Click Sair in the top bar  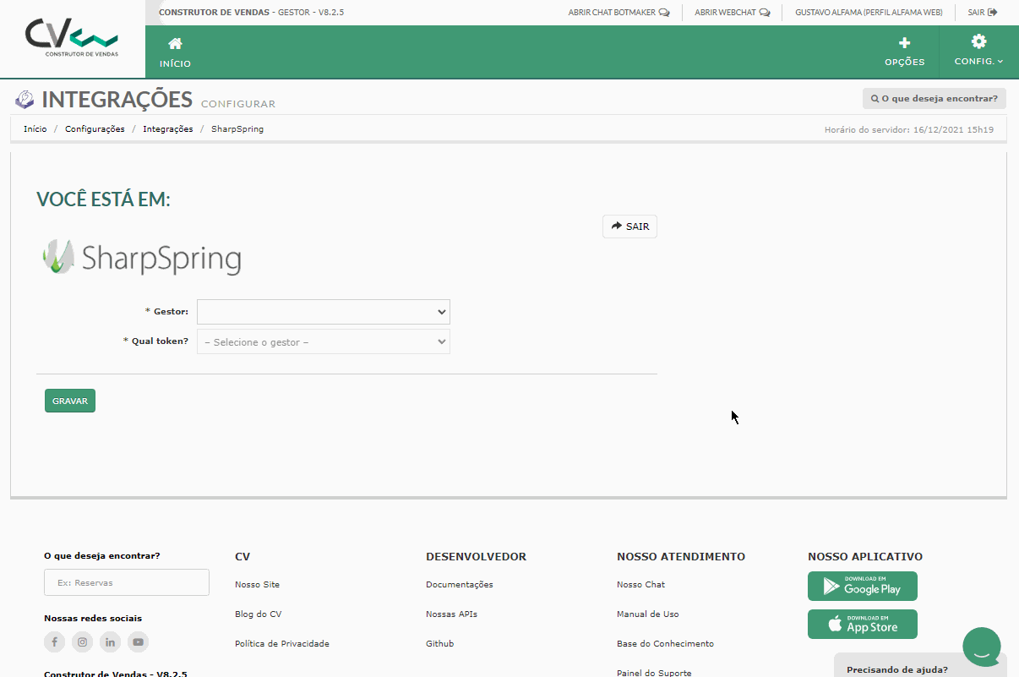(x=983, y=13)
